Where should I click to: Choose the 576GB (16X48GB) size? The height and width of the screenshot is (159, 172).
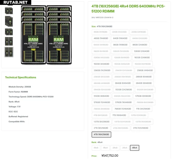(x=123, y=102)
